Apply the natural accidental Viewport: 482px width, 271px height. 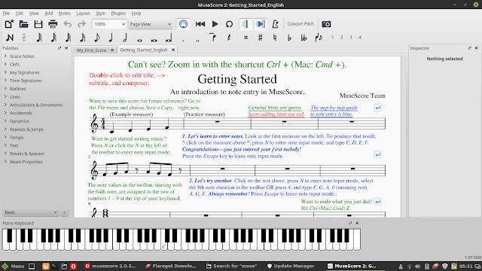point(274,38)
